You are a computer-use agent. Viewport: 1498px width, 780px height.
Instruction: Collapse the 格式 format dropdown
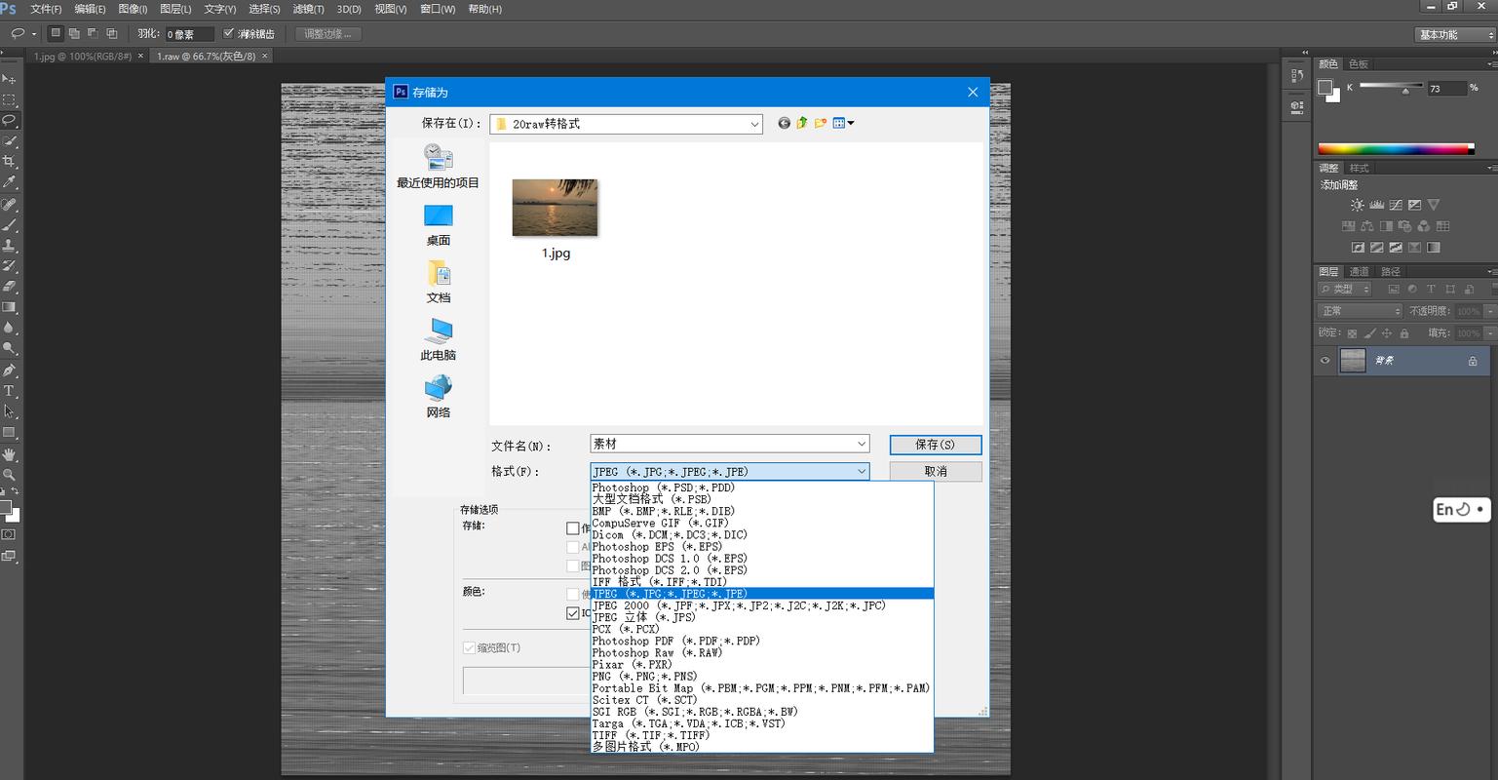click(x=862, y=471)
